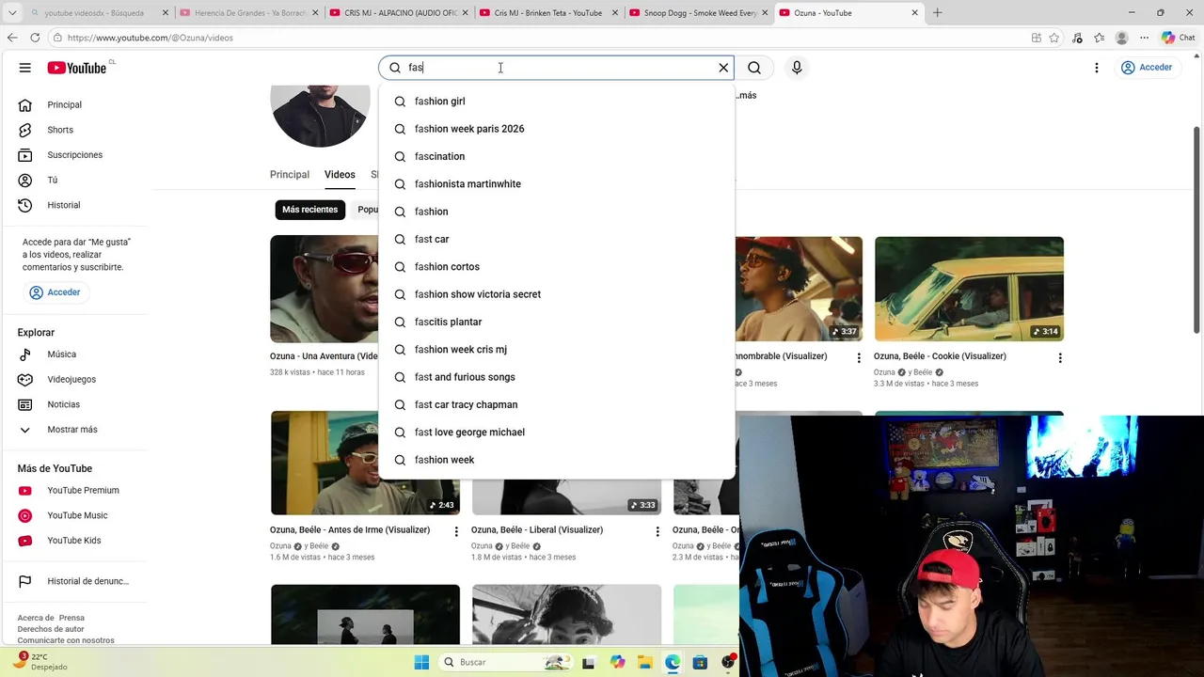Image resolution: width=1204 pixels, height=677 pixels.
Task: Click the taskbar Buscar search box
Action: [503, 662]
